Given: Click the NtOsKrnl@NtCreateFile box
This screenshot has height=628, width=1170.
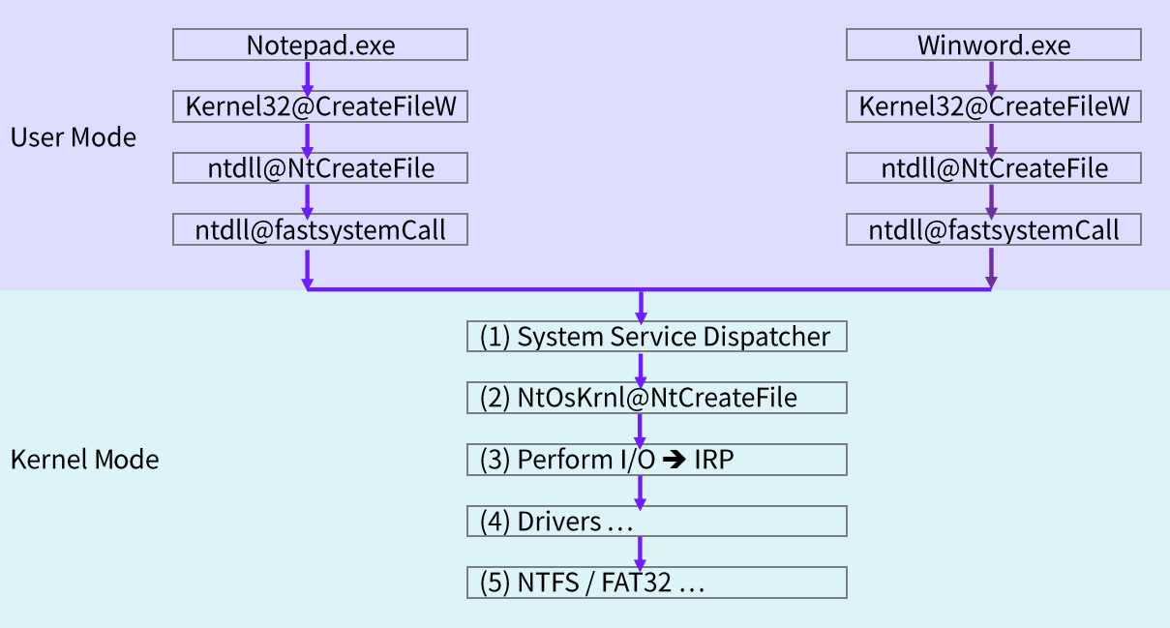Looking at the screenshot, I should (x=656, y=398).
